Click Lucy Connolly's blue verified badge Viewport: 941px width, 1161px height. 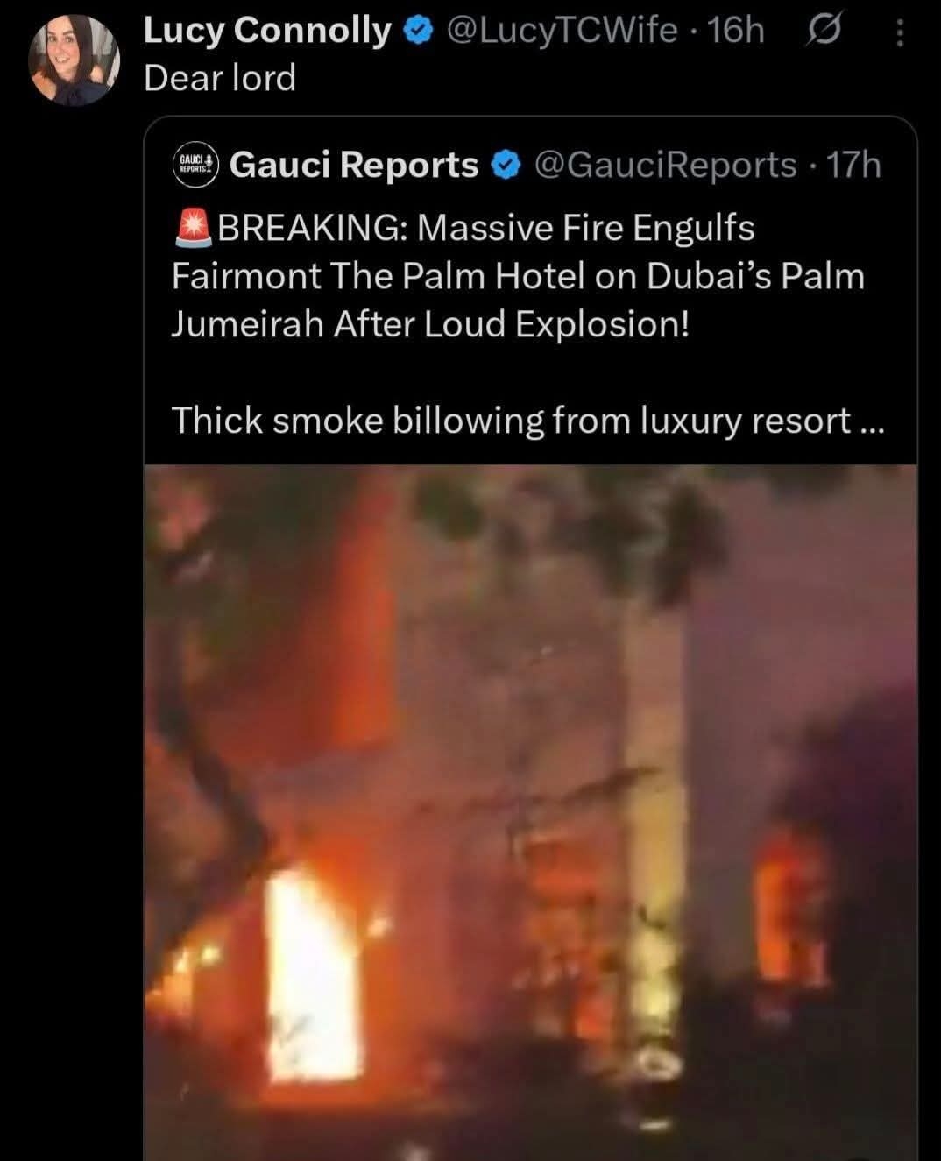[418, 31]
